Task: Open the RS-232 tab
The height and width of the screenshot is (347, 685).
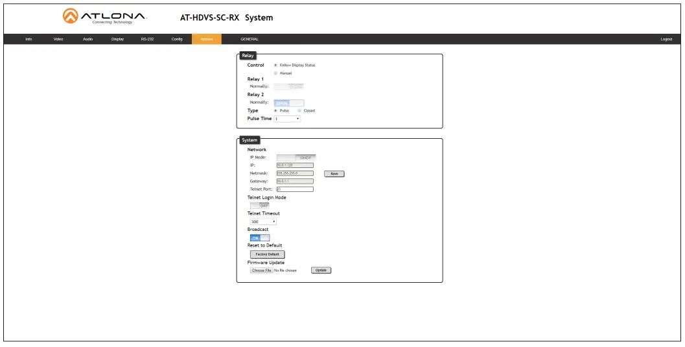Action: [147, 40]
